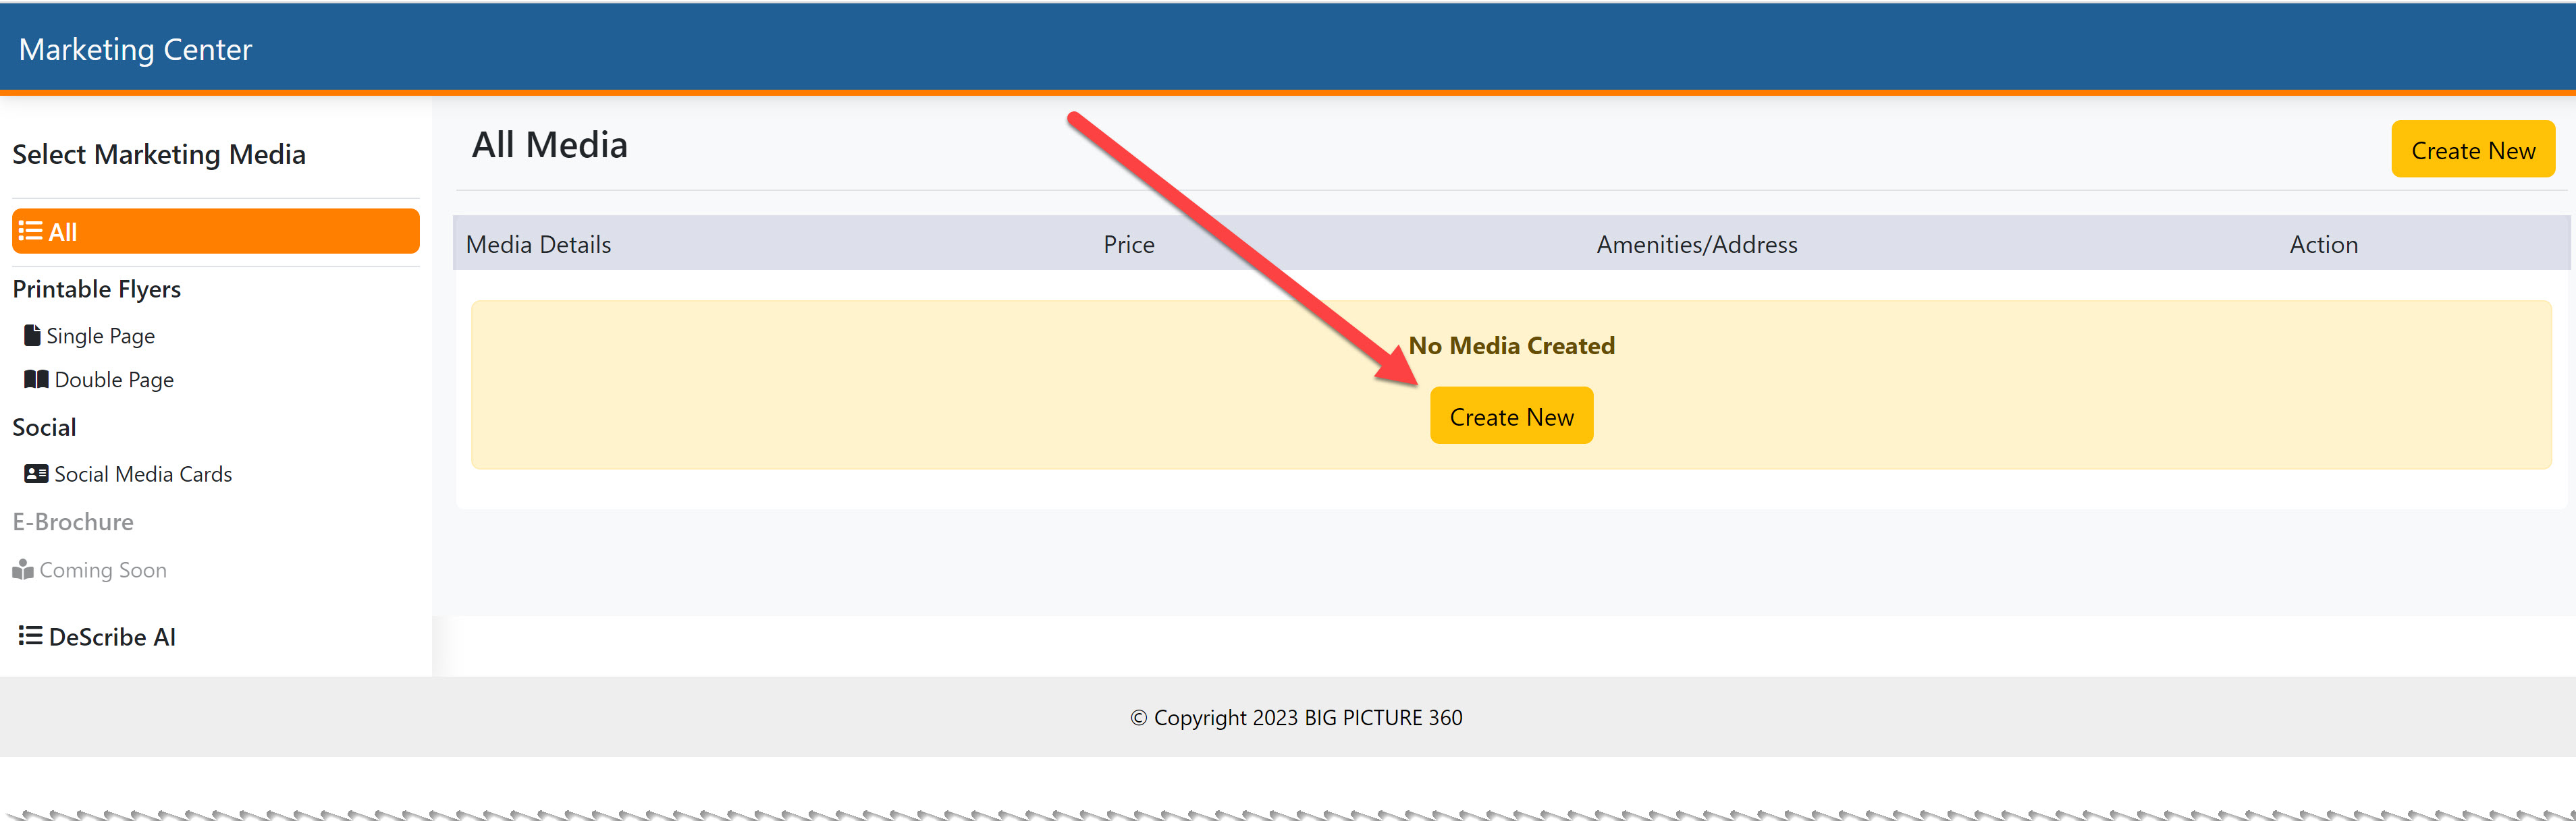The height and width of the screenshot is (821, 2576).
Task: Open Double Page flyers
Action: click(114, 380)
